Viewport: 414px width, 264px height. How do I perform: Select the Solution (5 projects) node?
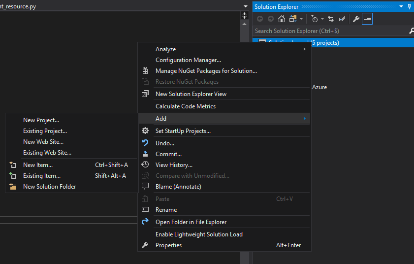(x=333, y=42)
